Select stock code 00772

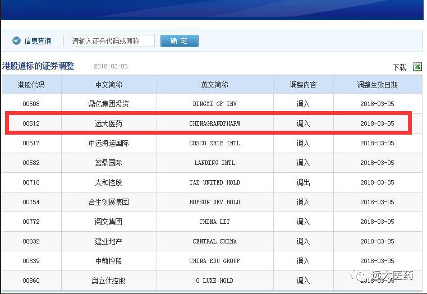pos(31,222)
